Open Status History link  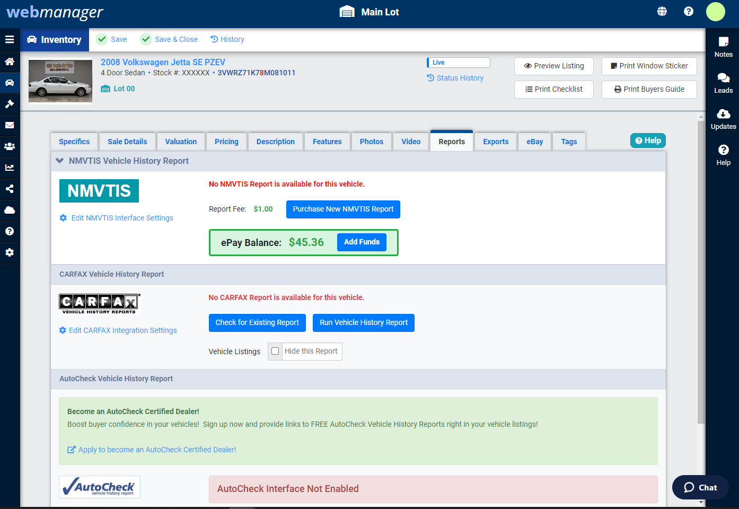click(455, 78)
